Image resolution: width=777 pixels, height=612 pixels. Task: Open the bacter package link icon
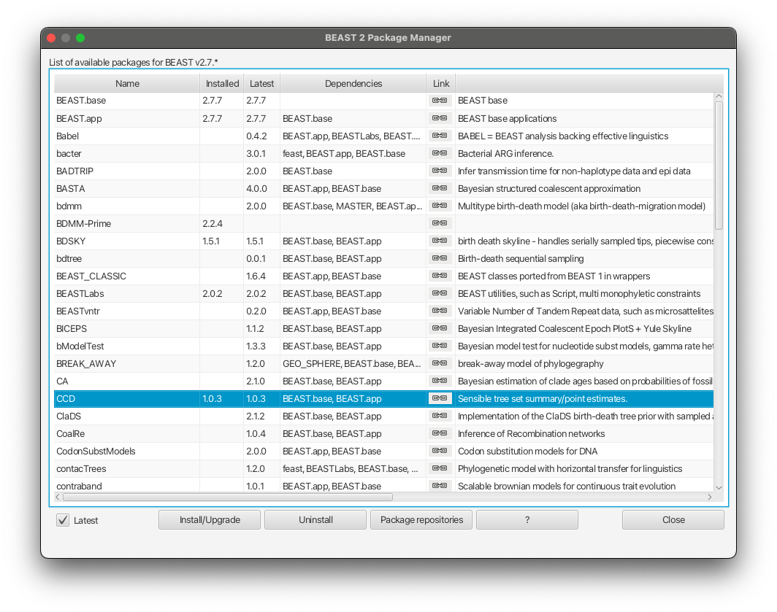coord(440,153)
